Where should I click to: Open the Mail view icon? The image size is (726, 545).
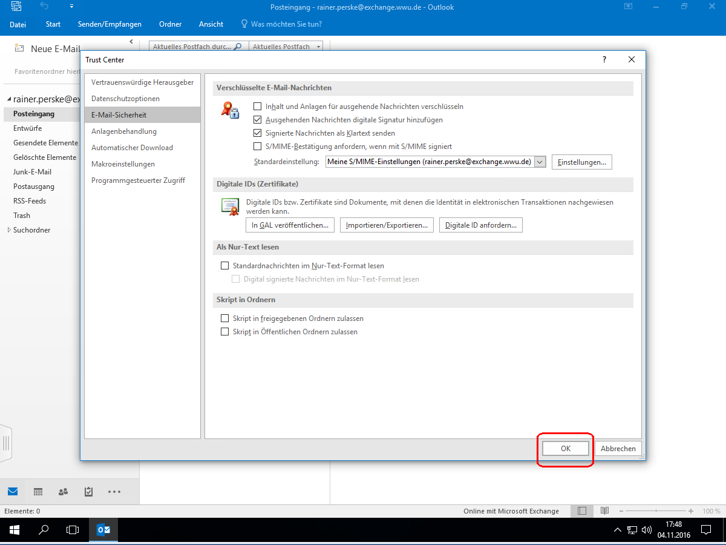13,492
